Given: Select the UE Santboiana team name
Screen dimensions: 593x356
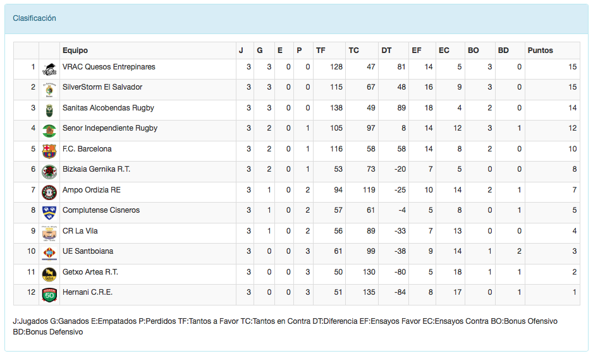Looking at the screenshot, I should click(x=89, y=251).
